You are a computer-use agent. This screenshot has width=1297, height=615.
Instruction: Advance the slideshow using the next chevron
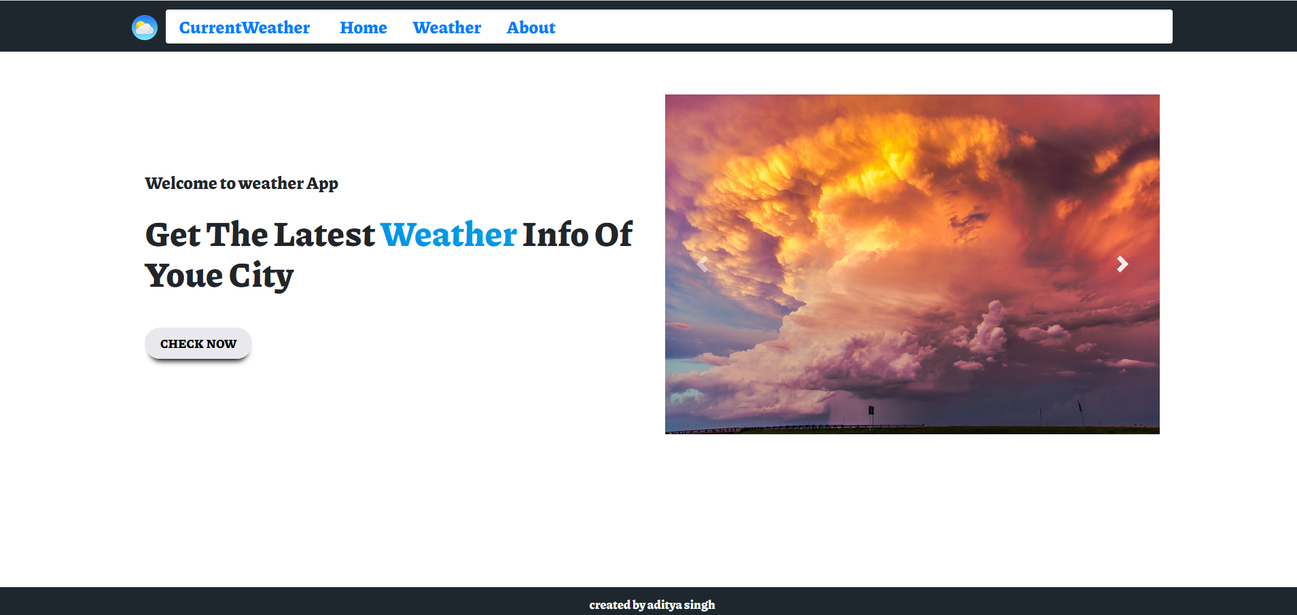coord(1122,264)
